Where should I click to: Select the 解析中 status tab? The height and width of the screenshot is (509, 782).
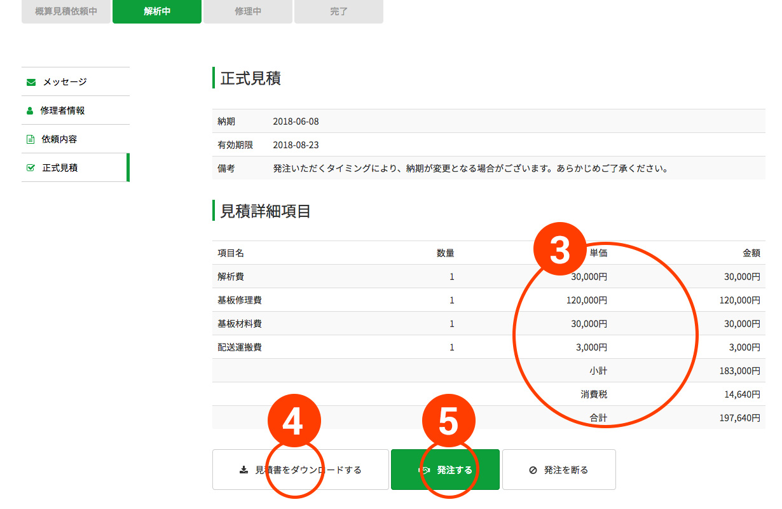tap(157, 11)
